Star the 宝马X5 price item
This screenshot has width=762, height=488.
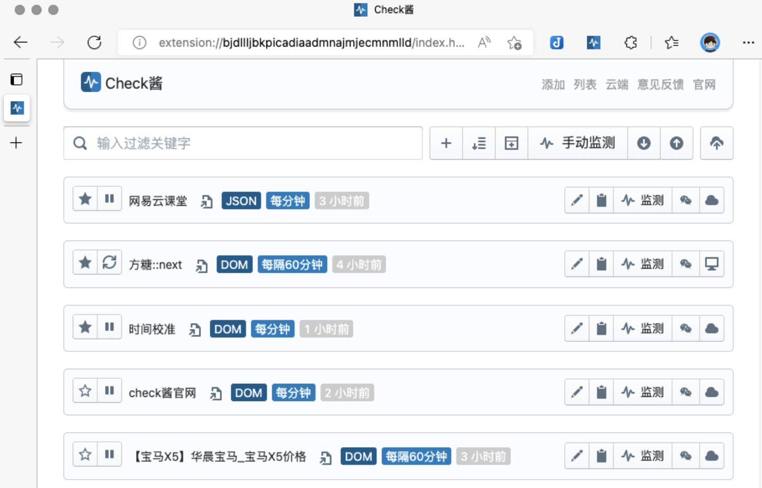click(85, 454)
